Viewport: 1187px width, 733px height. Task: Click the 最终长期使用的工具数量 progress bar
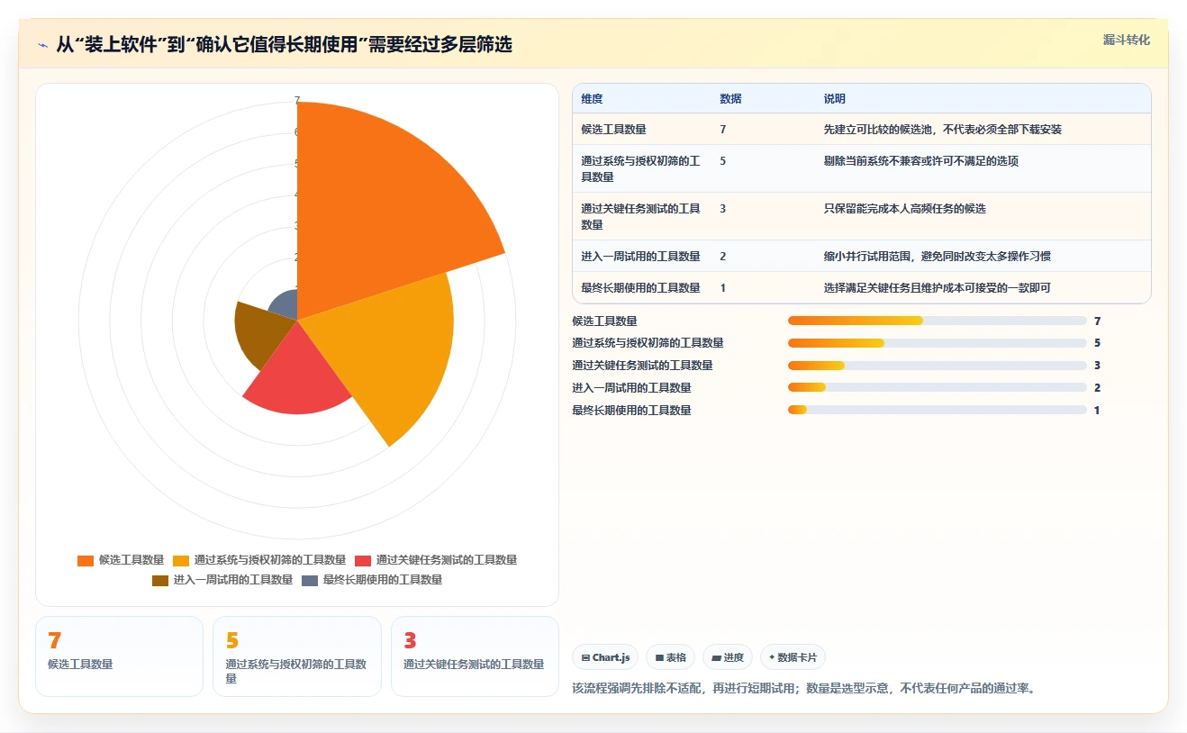937,411
